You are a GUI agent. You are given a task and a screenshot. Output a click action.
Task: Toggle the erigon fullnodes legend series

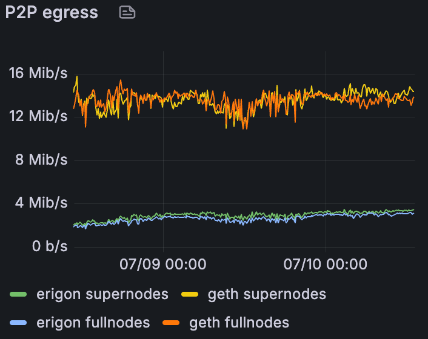[x=93, y=323]
